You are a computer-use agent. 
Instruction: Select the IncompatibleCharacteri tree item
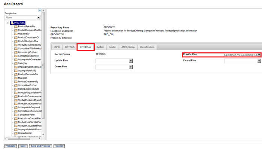point(30,60)
